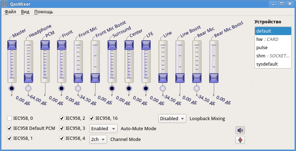Uncheck the IEC958, 1 checkbox

click(9, 138)
